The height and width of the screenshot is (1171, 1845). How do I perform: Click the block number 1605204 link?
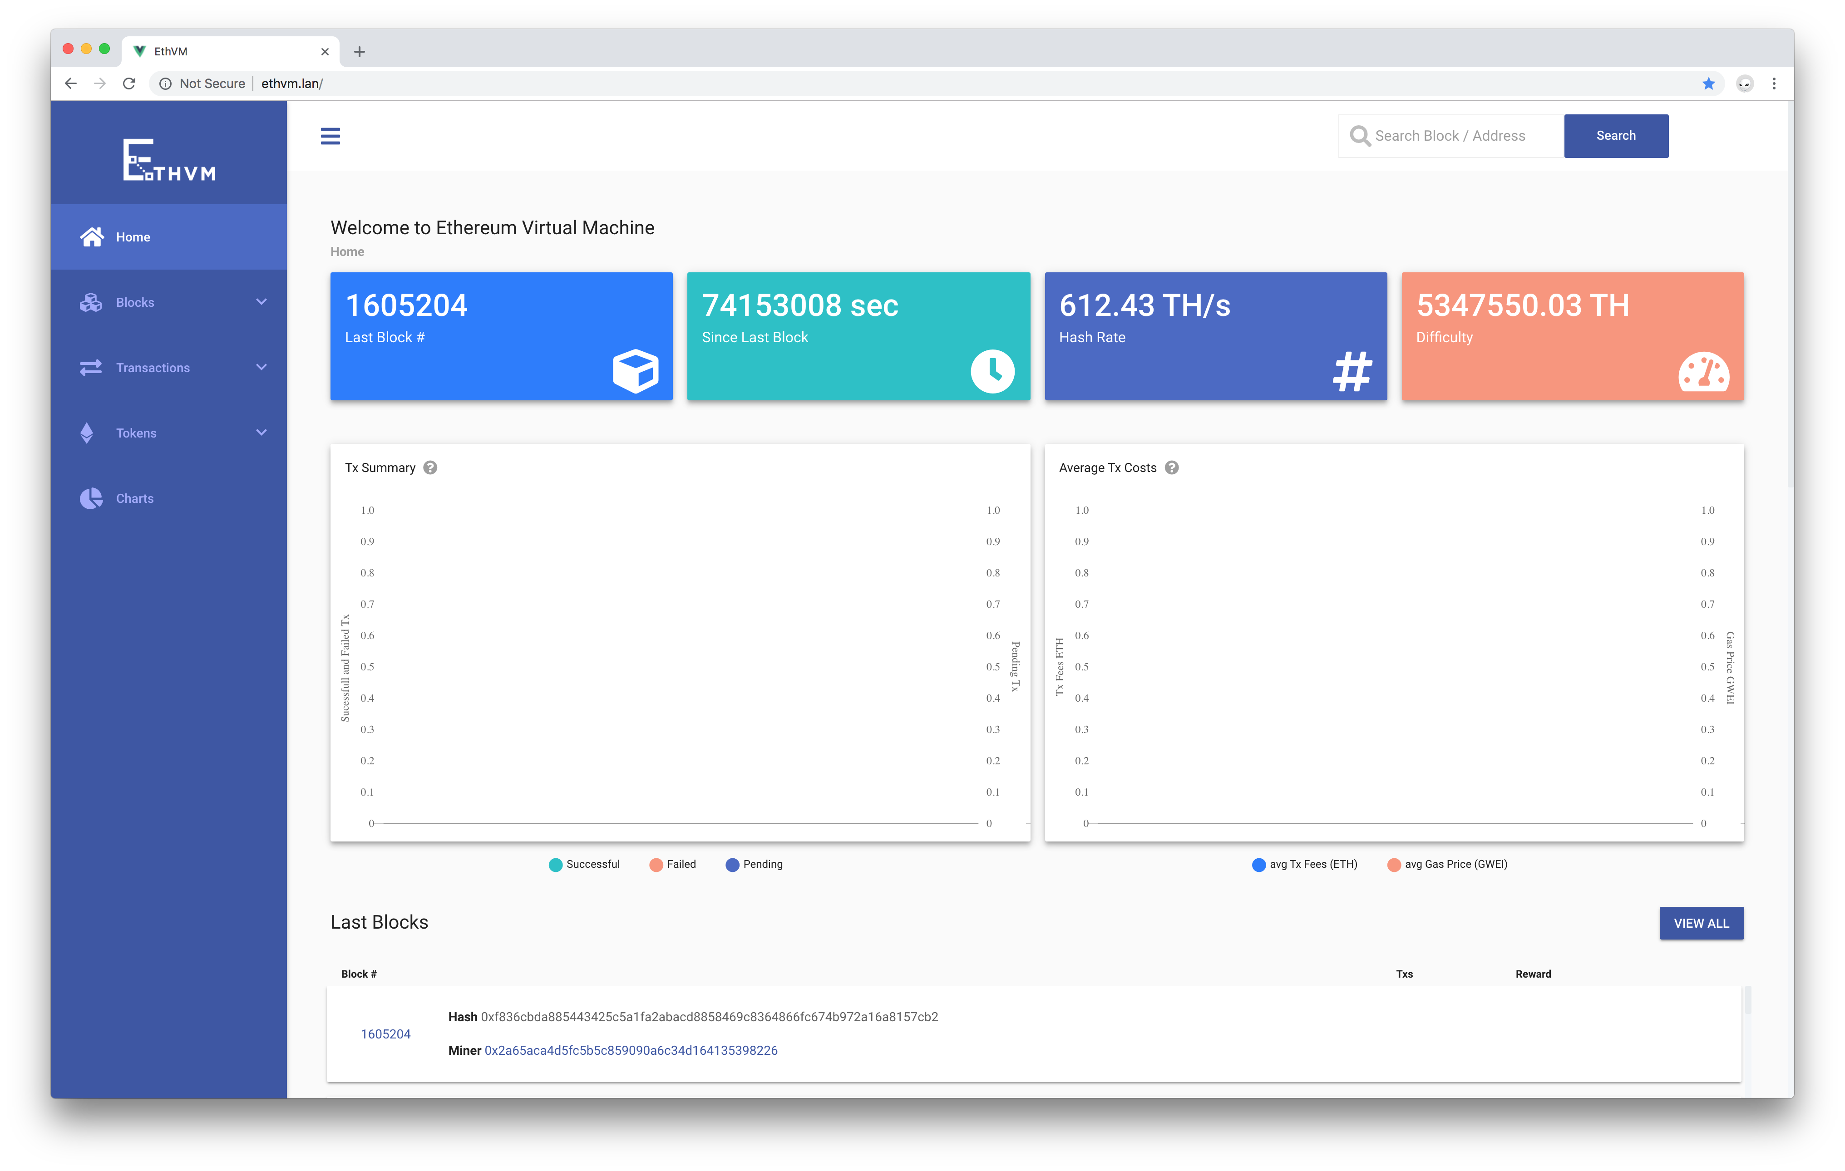pyautogui.click(x=385, y=1034)
